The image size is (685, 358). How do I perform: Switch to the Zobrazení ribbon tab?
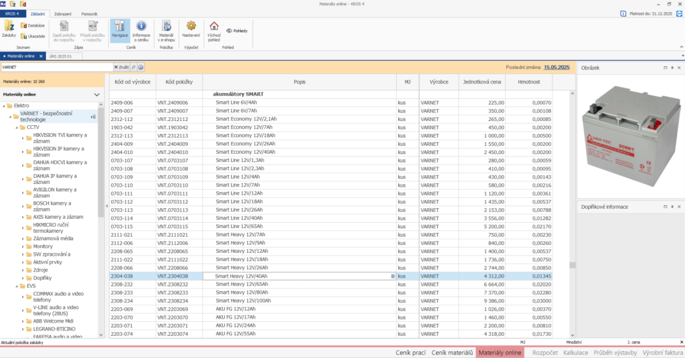tap(63, 14)
